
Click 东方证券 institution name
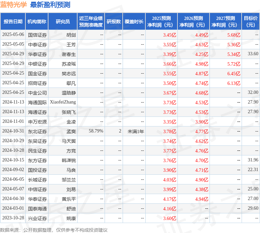pyautogui.click(x=37, y=160)
